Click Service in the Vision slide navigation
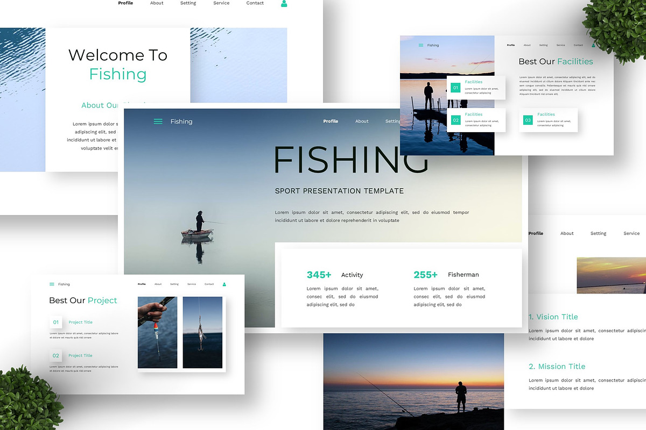Image resolution: width=646 pixels, height=430 pixels. point(631,233)
